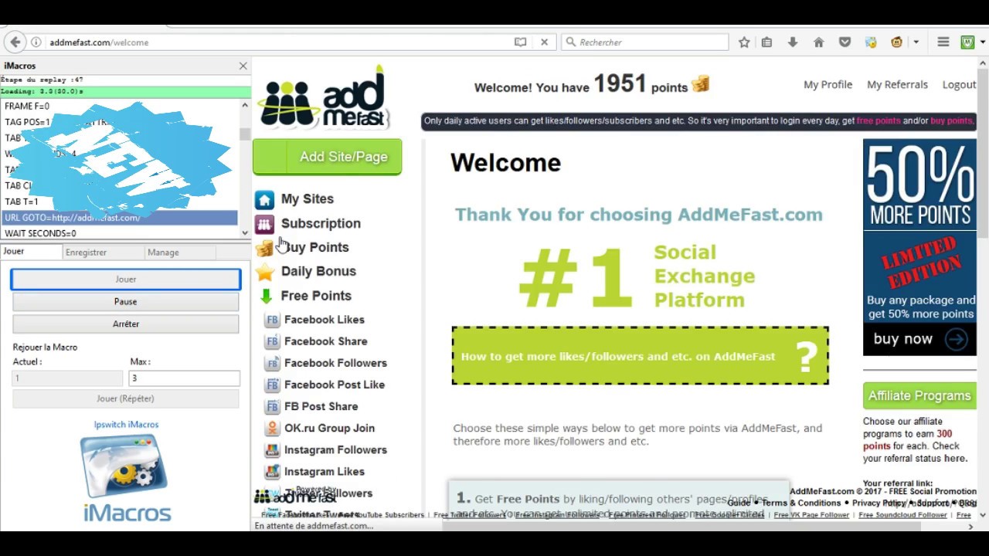Show bookmarks list icon

coord(766,42)
